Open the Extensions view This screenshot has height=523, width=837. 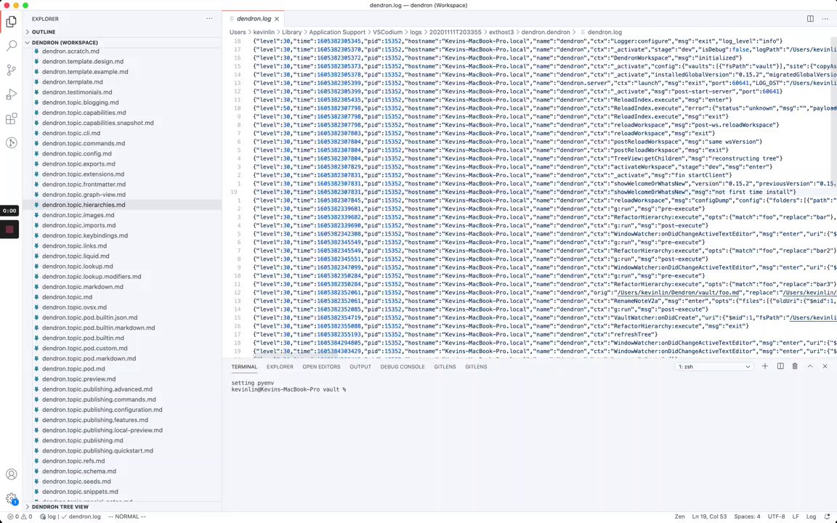point(11,118)
